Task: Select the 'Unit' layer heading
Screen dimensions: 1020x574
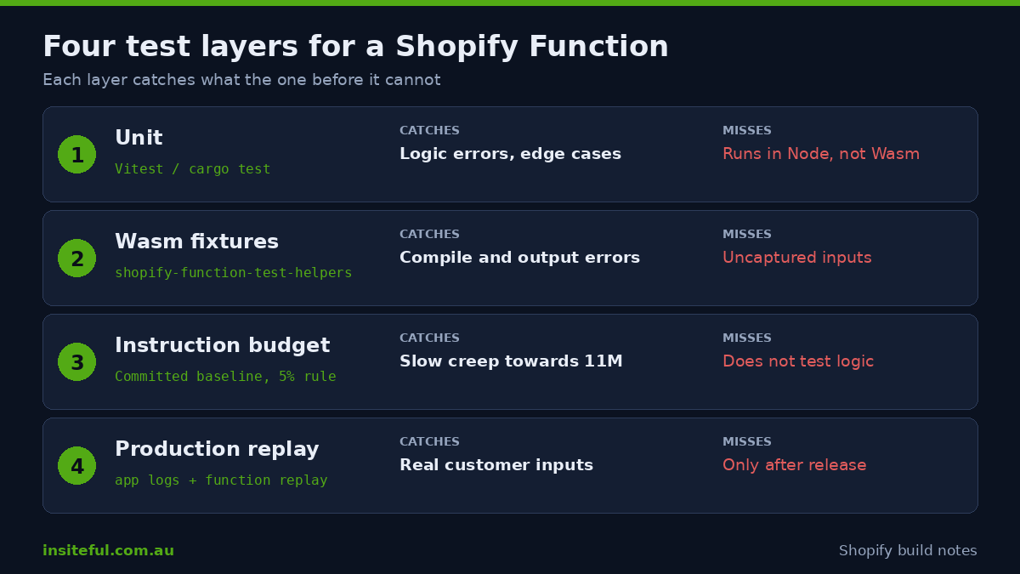Action: tap(139, 138)
